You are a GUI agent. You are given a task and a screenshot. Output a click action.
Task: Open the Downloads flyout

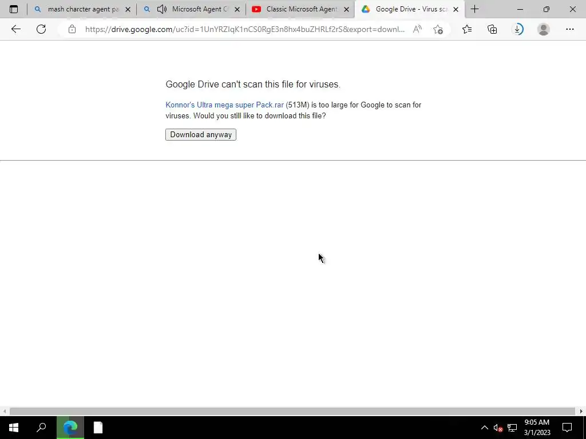point(517,29)
